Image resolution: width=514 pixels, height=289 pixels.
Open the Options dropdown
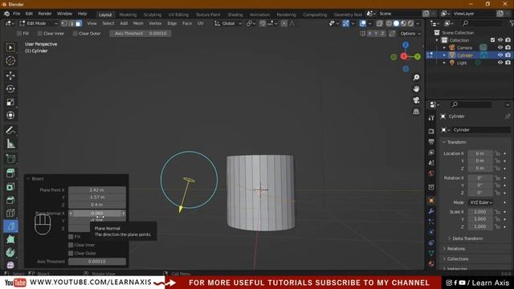tap(410, 34)
